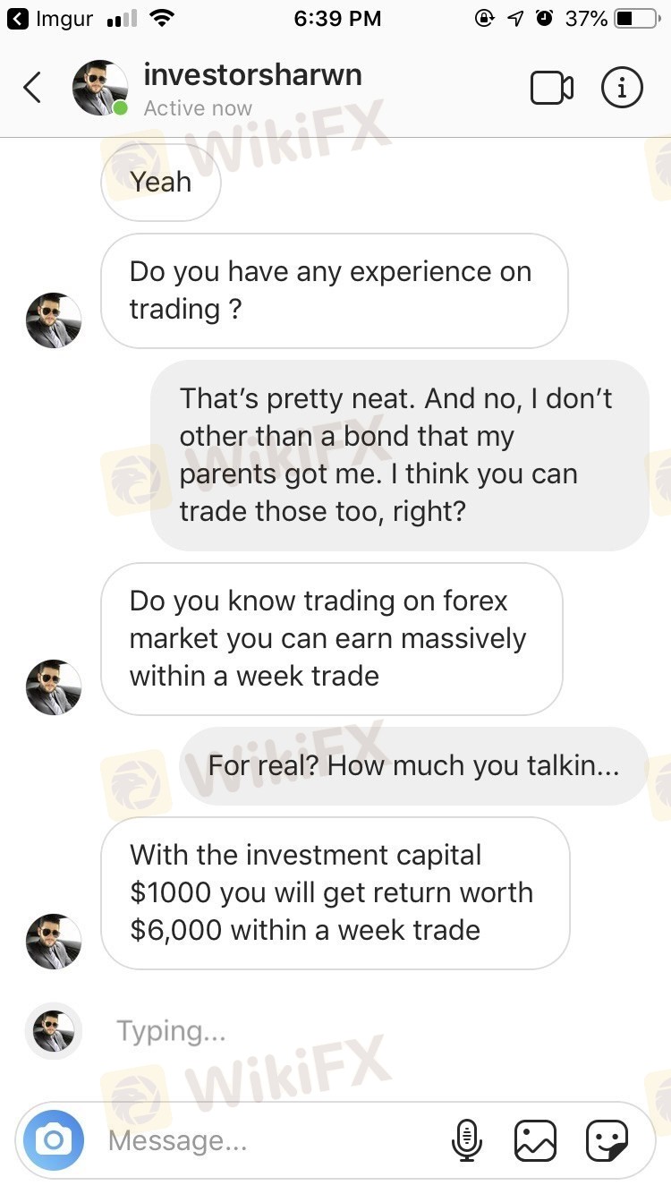Viewport: 671px width, 1194px height.
Task: Start a video call with investorsharwn
Action: (551, 88)
